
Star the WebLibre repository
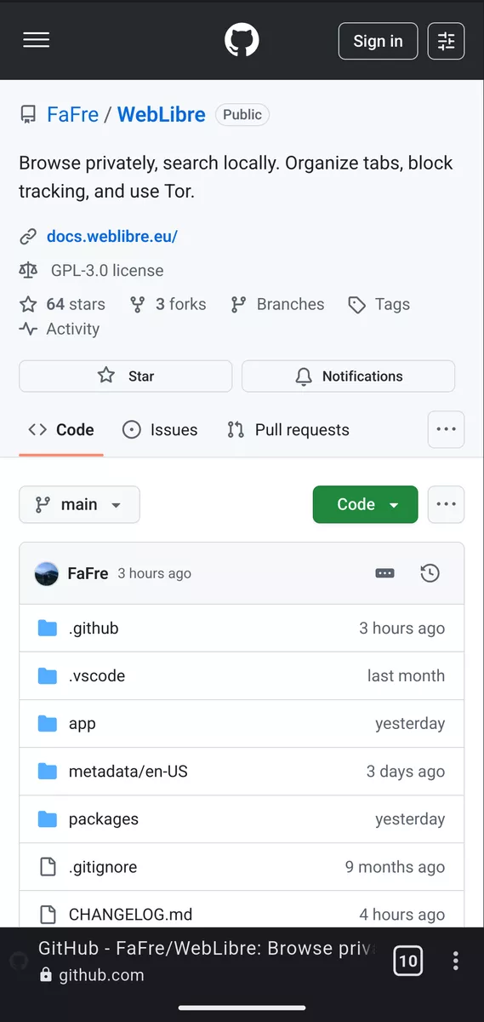126,376
